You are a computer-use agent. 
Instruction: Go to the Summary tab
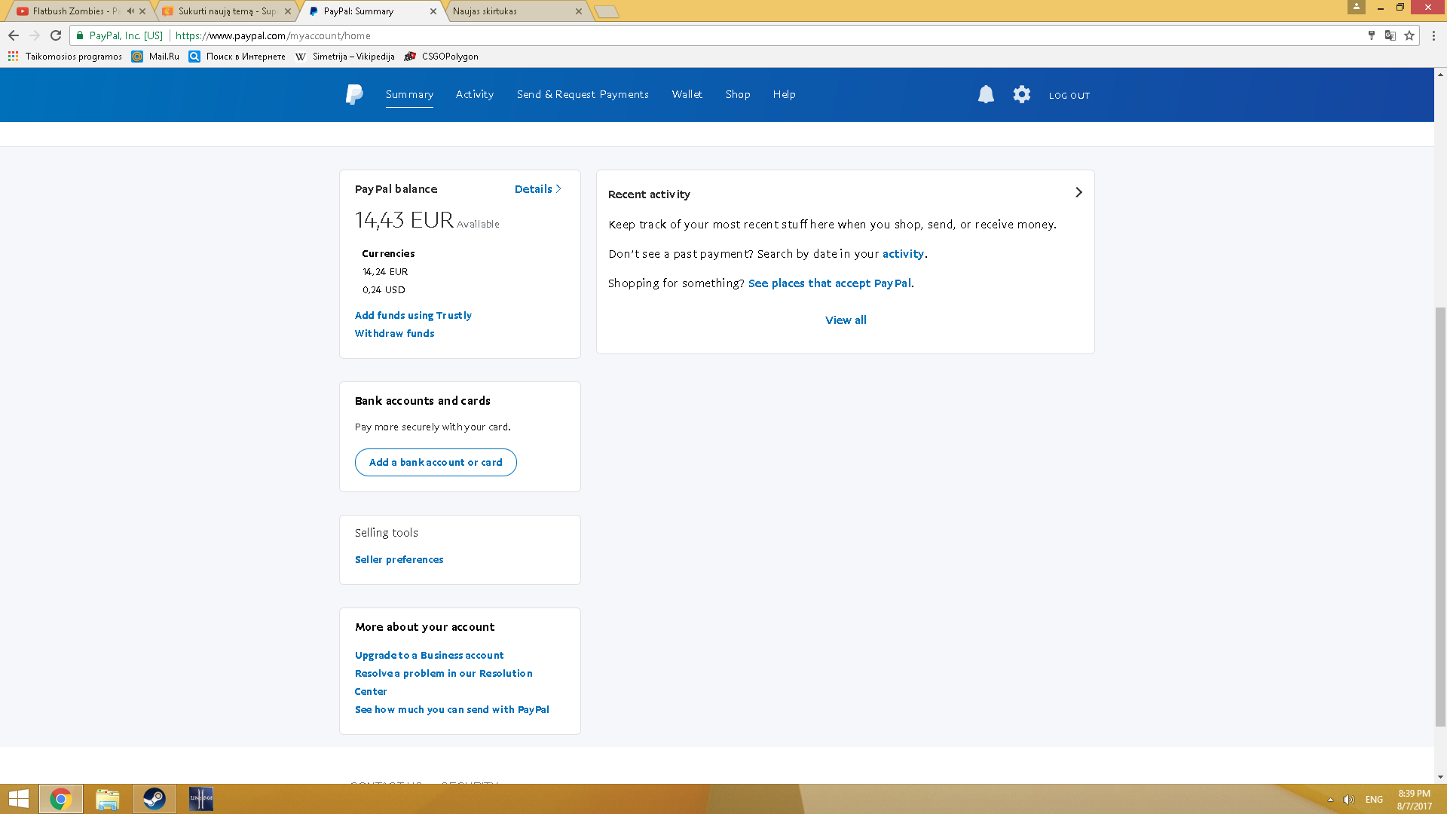(x=409, y=94)
